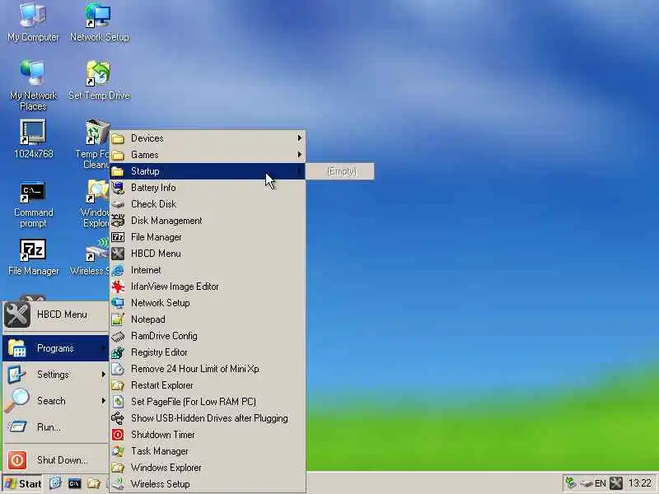The width and height of the screenshot is (659, 494).
Task: Open HBCD Menu from the Start menu top
Action: click(55, 315)
